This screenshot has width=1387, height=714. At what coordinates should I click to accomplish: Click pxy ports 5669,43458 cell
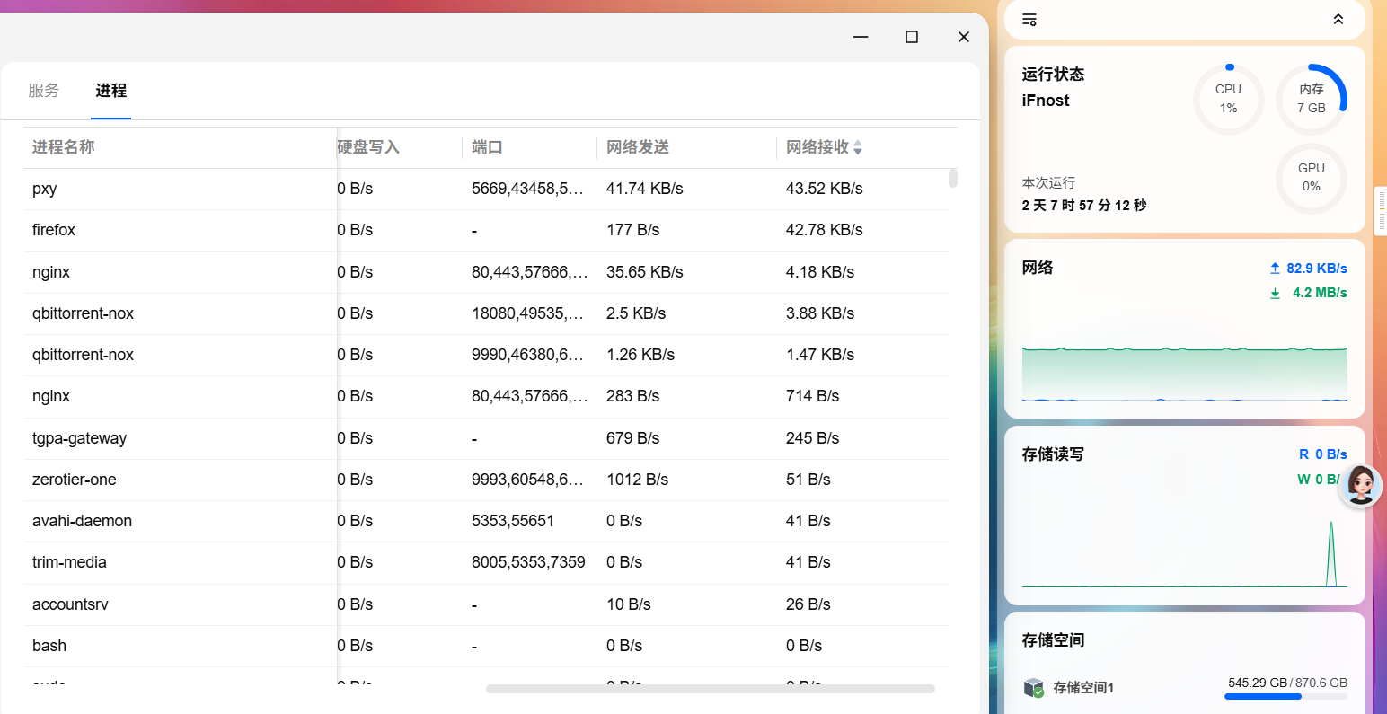click(x=527, y=189)
